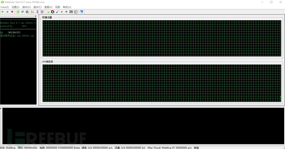Click the gray stop square icon
The image size is (285, 149).
[x=7, y=12]
